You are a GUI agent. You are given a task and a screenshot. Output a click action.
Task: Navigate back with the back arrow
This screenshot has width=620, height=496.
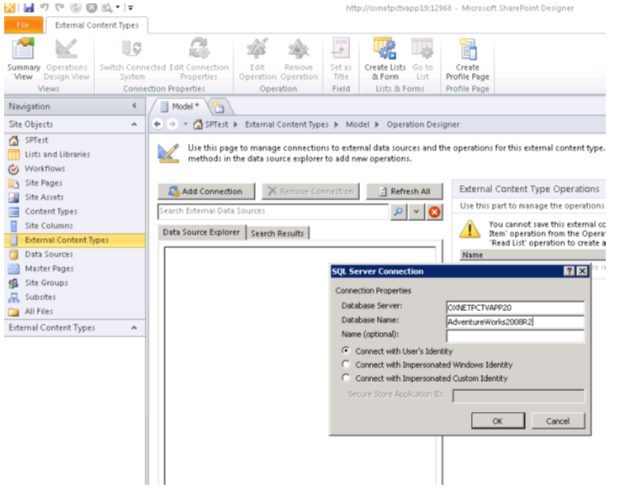coord(157,124)
